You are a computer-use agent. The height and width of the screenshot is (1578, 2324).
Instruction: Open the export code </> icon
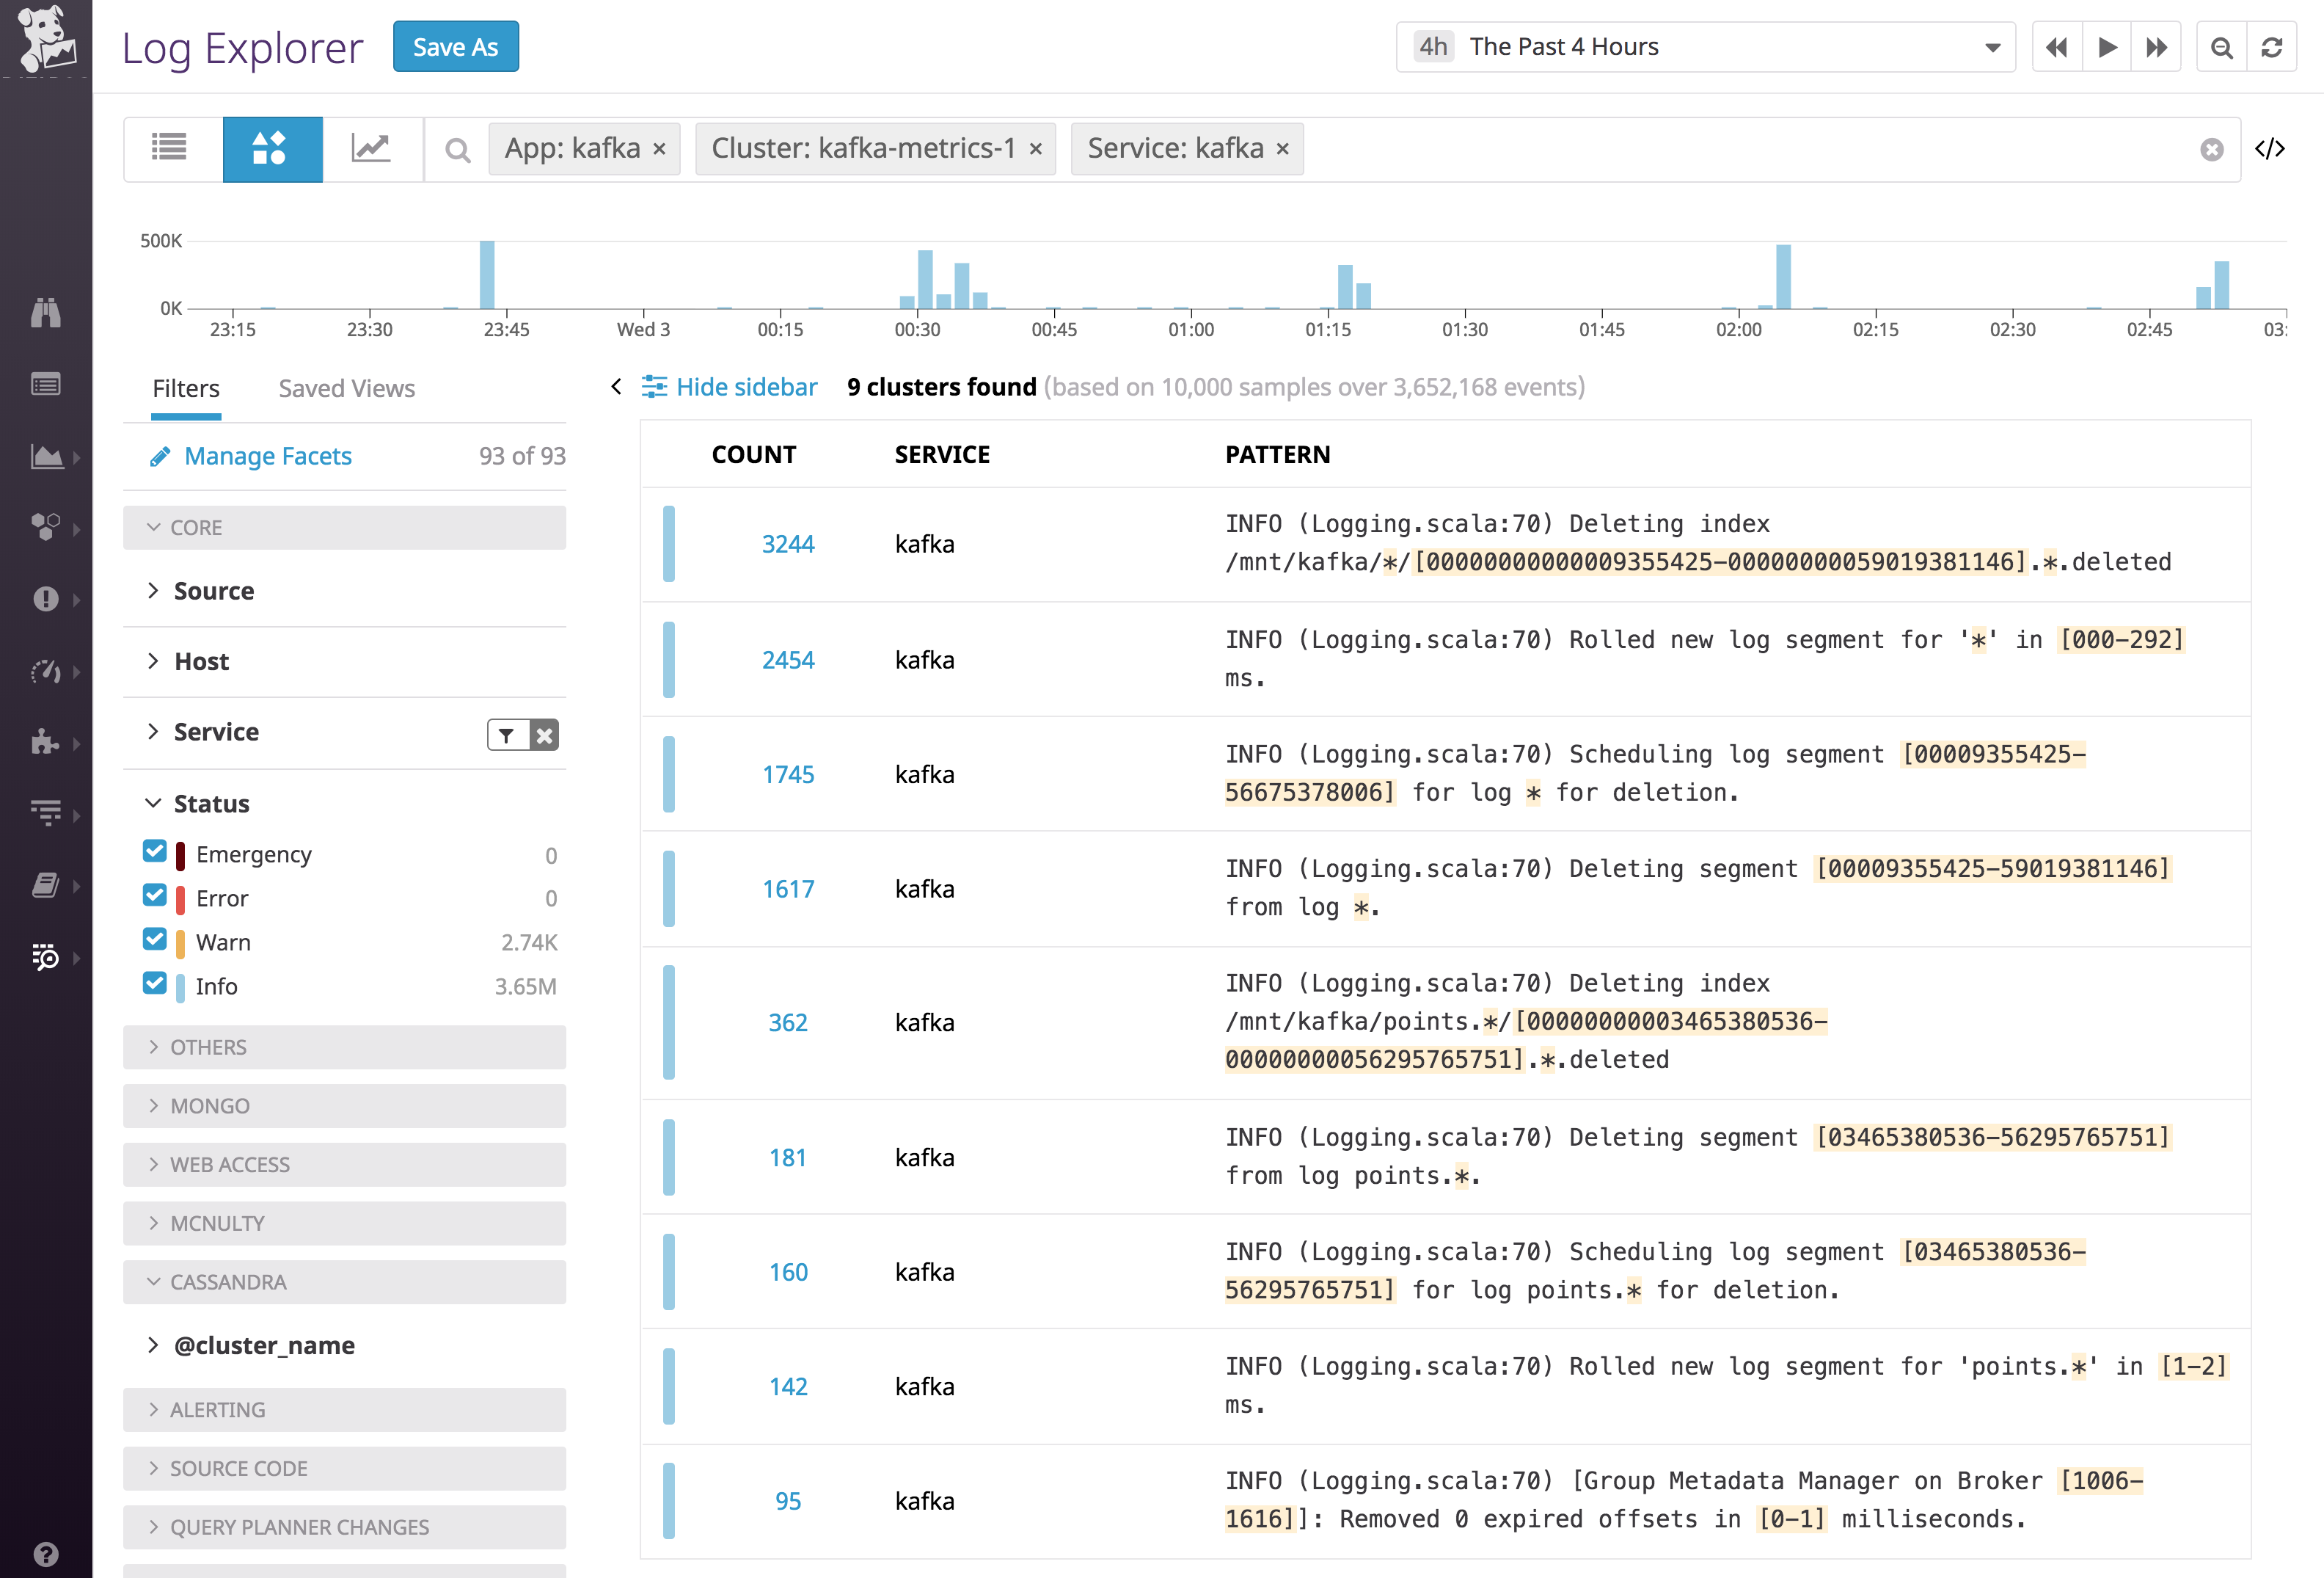(2271, 148)
